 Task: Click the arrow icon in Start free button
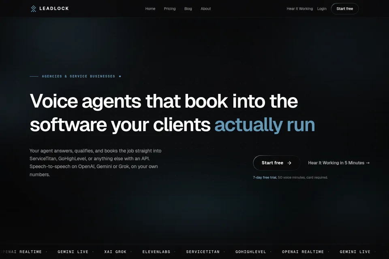coord(289,163)
